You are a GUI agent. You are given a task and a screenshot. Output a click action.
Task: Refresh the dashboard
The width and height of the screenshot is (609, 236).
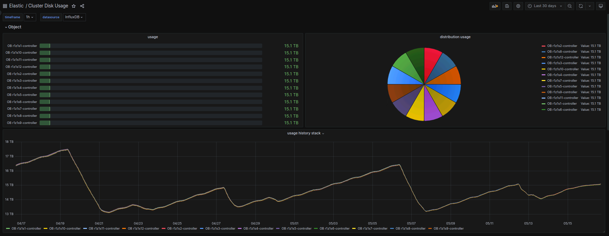[x=581, y=6]
